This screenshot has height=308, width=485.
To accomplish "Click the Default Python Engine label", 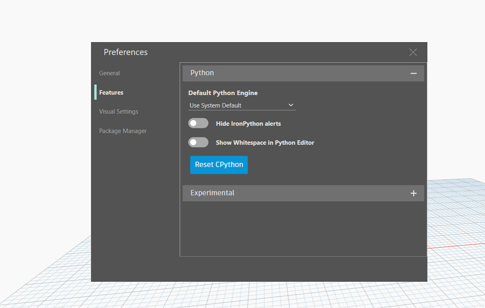I will pos(222,93).
